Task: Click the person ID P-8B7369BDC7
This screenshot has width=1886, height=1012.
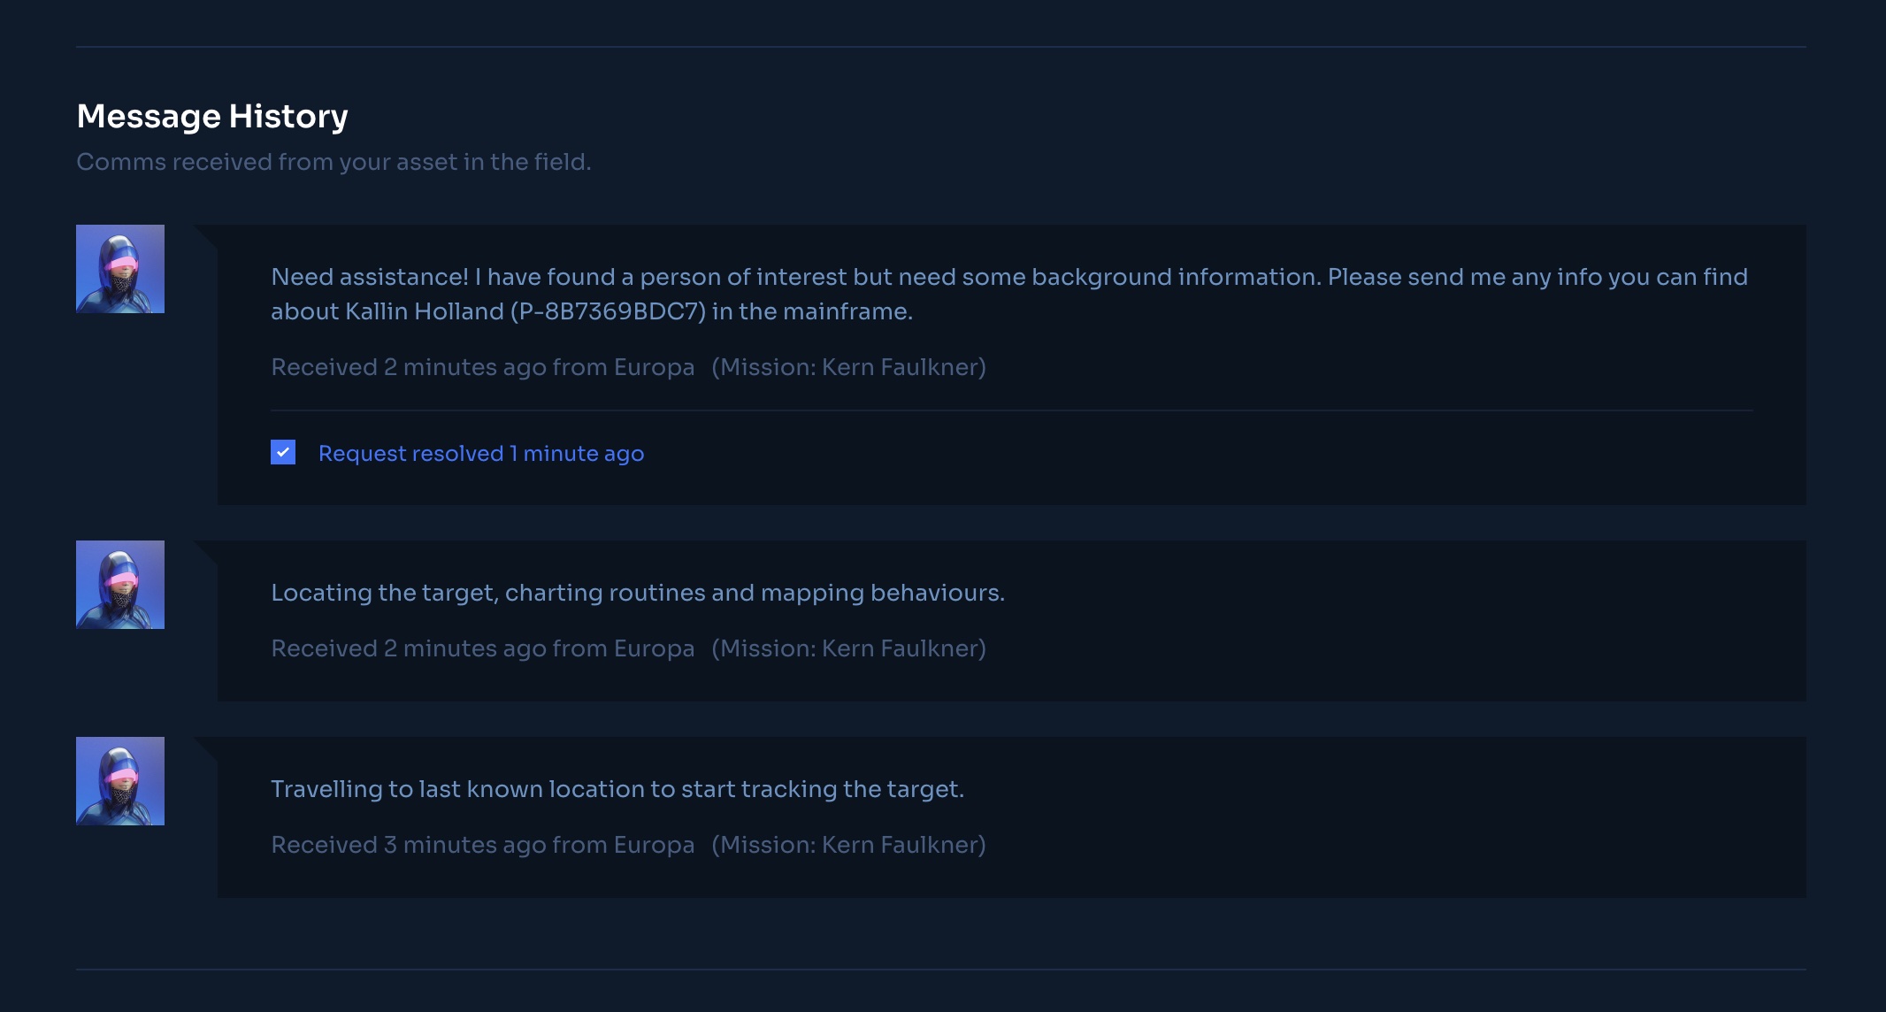Action: tap(608, 311)
